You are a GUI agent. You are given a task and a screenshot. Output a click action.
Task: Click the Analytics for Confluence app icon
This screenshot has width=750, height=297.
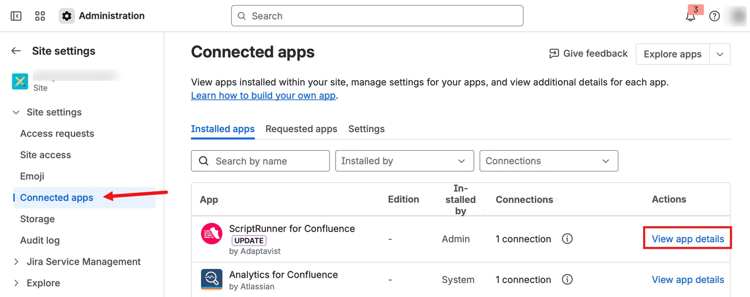211,279
